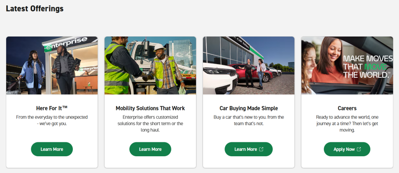Click 'Ready to advance the world' description text
Viewport: 399px width, 173px height.
[x=347, y=124]
